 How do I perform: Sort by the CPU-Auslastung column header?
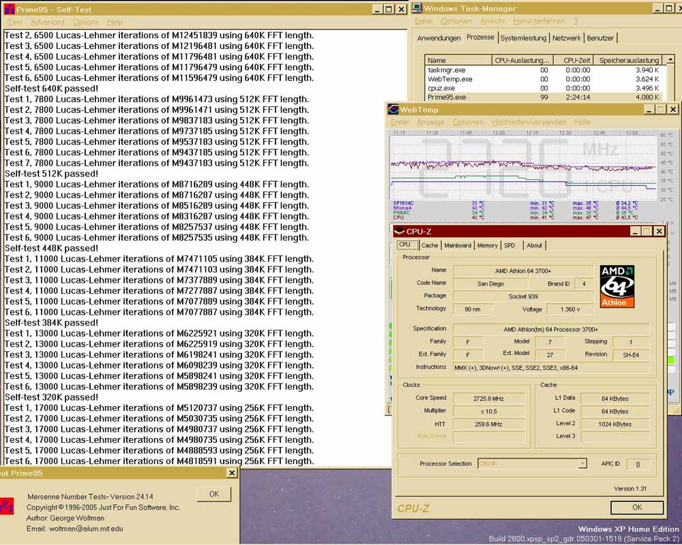[x=522, y=61]
